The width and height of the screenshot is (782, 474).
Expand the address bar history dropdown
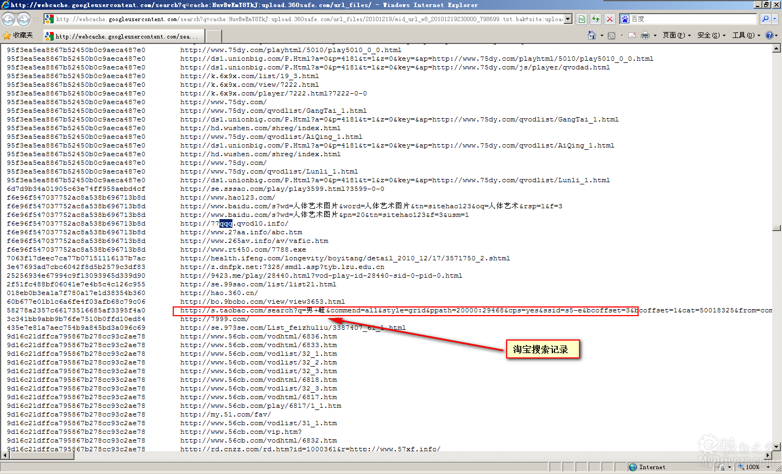pos(568,19)
